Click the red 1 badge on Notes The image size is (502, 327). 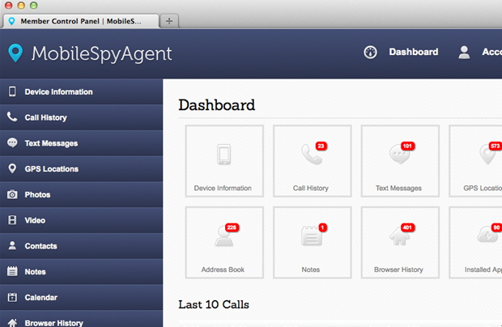coord(322,227)
